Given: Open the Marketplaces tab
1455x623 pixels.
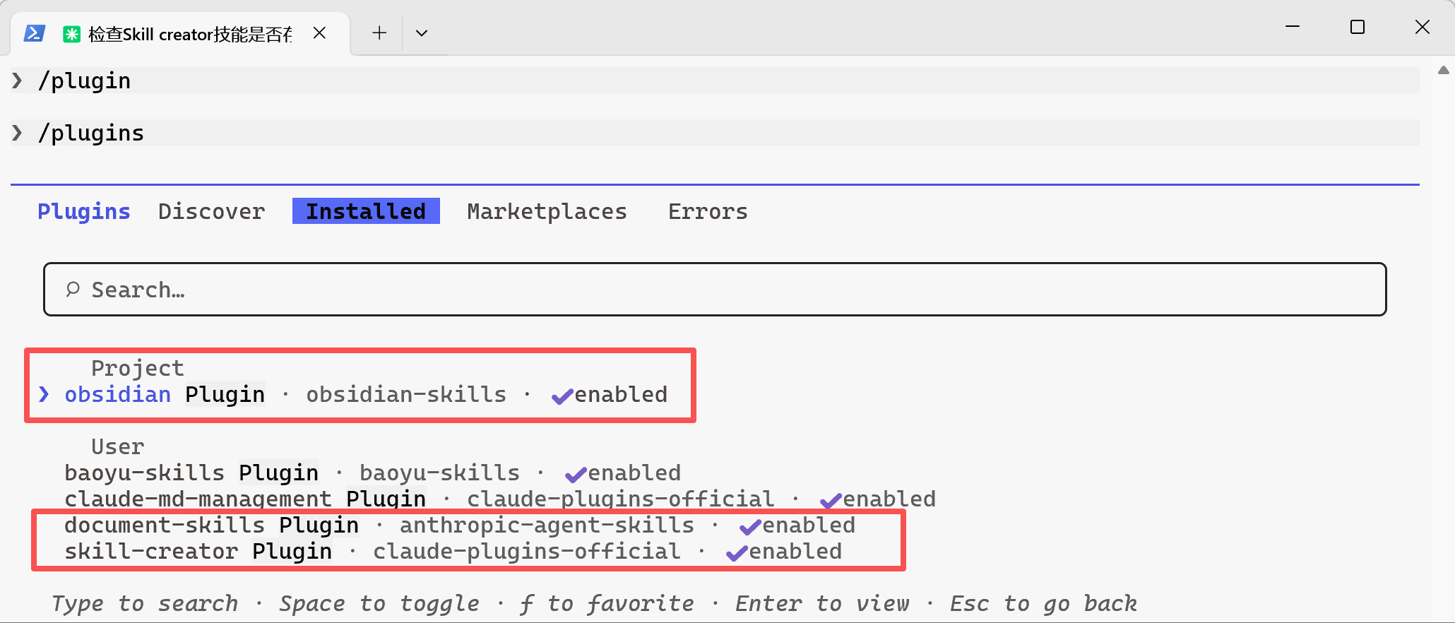Looking at the screenshot, I should pos(547,211).
